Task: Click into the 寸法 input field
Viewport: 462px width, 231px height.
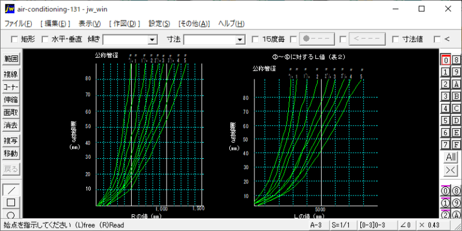Action: (210, 40)
